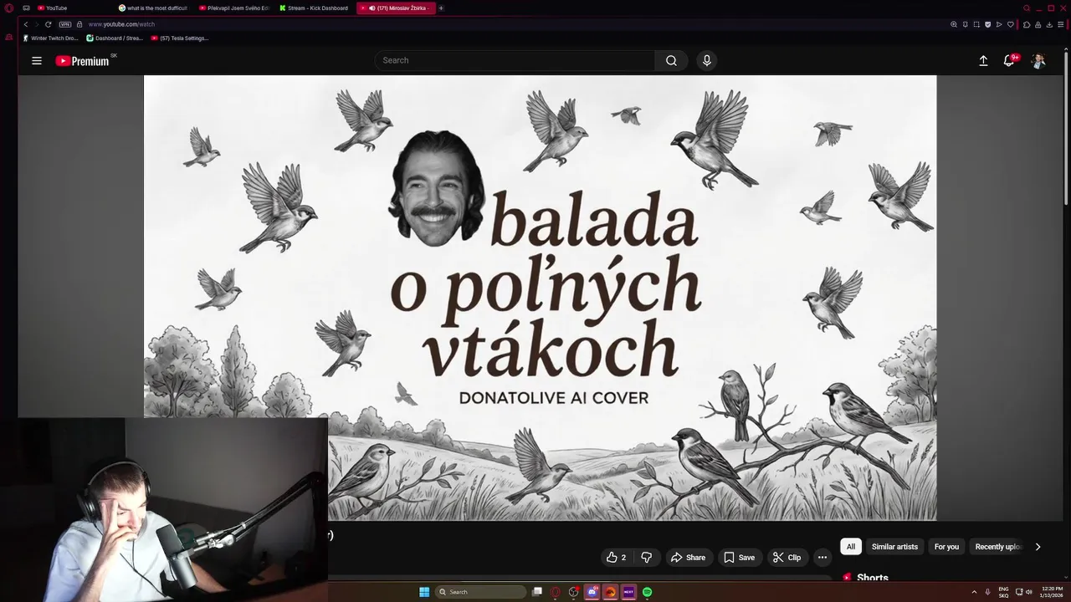
Task: Mute the Miroslav Žbirka tab audio icon
Action: coord(372,8)
